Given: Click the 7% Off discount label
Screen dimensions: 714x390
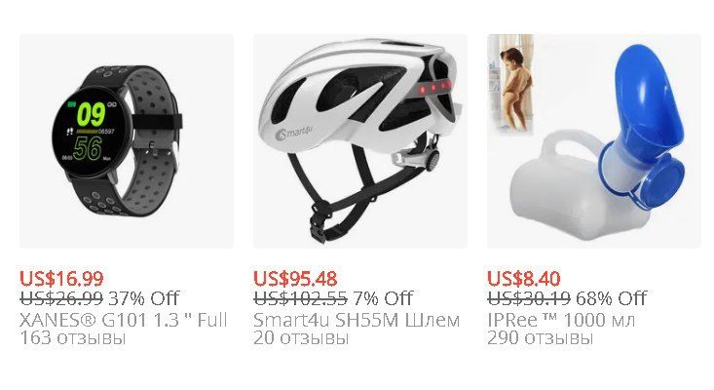Looking at the screenshot, I should [x=383, y=299].
